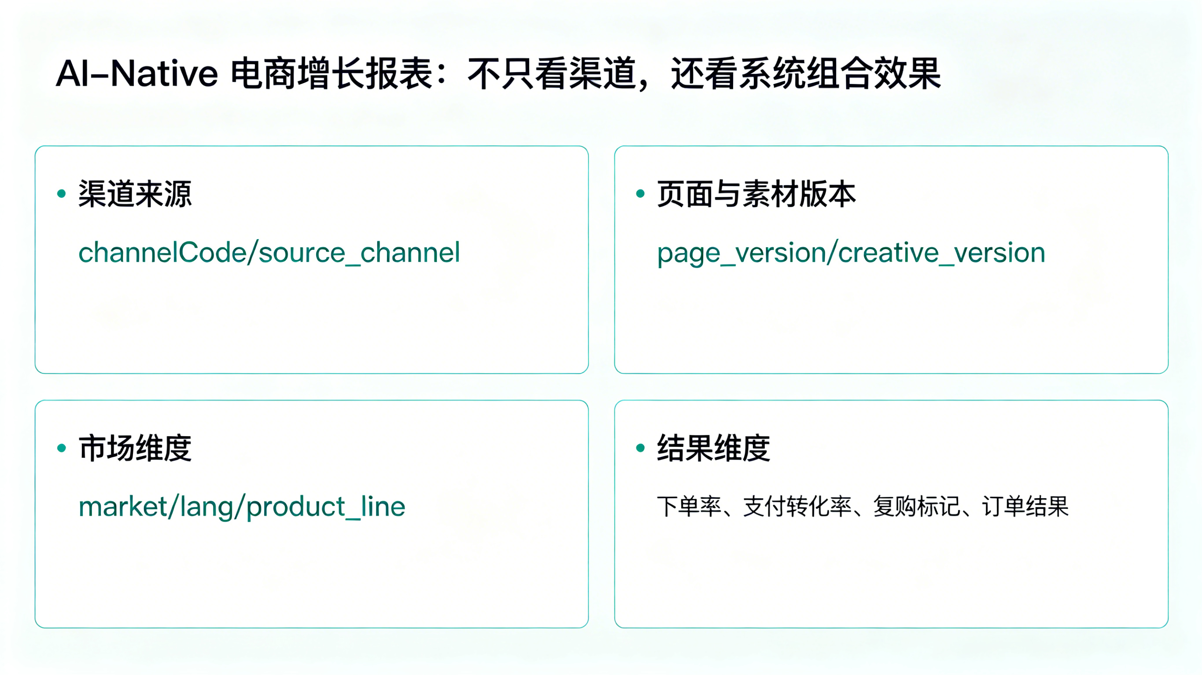Select the 结果维度 heading
The image size is (1202, 675).
point(713,448)
